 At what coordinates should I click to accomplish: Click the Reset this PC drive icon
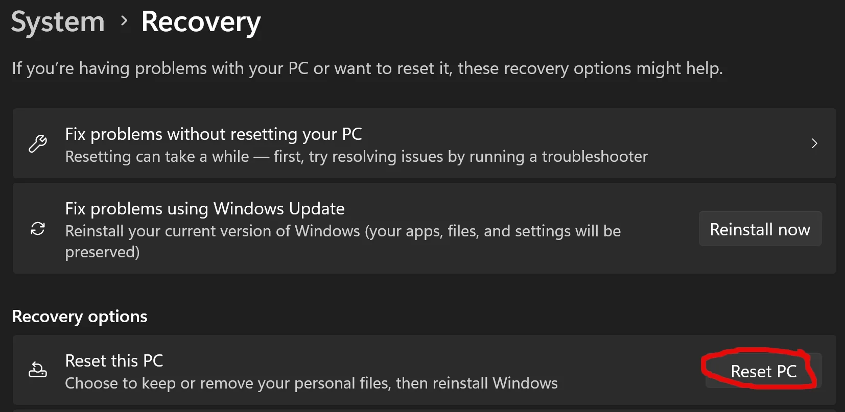(x=38, y=370)
